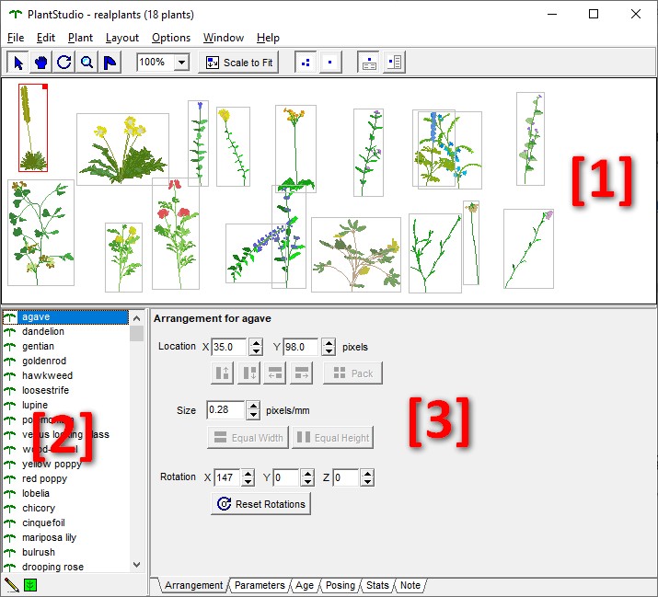Decrease the Size pixels/mm stepper
658x597 pixels.
(255, 414)
